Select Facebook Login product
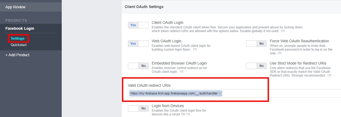This screenshot has width=341, height=117. (x=20, y=28)
